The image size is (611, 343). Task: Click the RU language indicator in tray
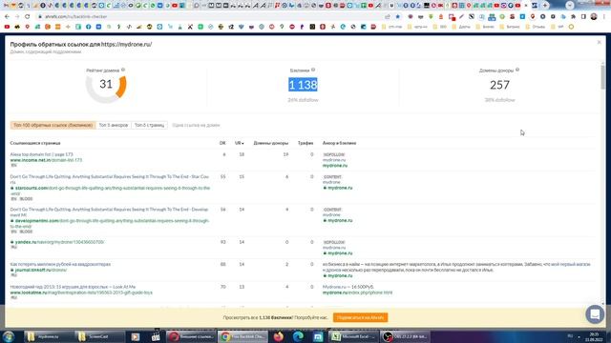pos(570,336)
